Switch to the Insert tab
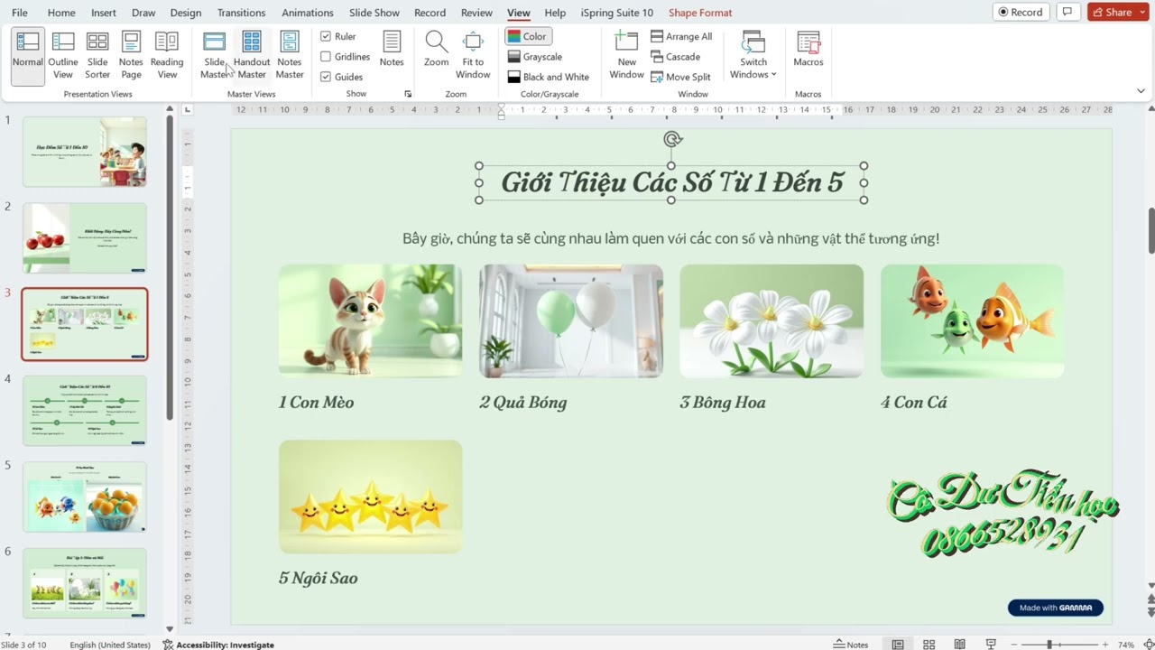This screenshot has width=1155, height=650. 104,13
